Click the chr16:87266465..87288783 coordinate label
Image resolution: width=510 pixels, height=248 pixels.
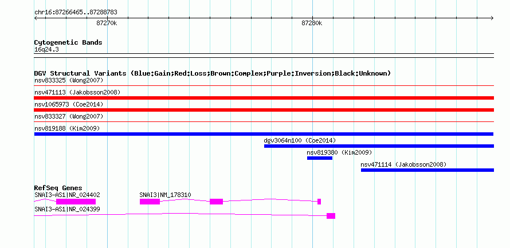click(76, 13)
